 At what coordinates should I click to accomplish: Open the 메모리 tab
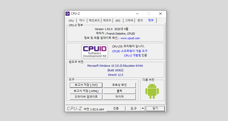[x=107, y=20]
